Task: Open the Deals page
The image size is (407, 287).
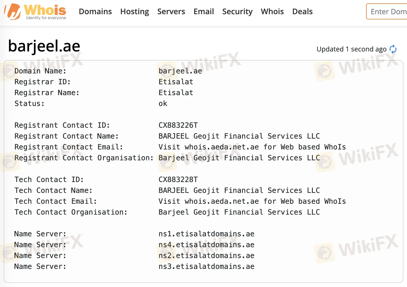Action: (x=302, y=12)
